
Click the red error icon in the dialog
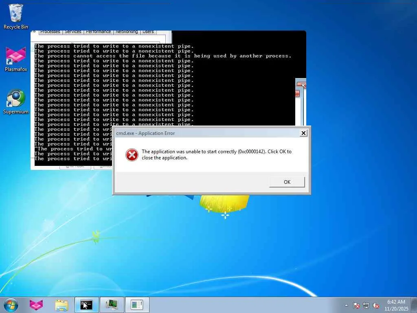click(x=132, y=154)
